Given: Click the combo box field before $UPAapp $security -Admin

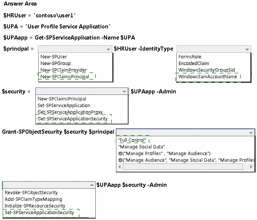Looking at the screenshot, I should (49, 185).
